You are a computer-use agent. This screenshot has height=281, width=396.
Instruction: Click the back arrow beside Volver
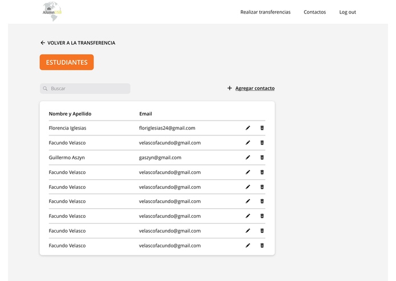43,43
